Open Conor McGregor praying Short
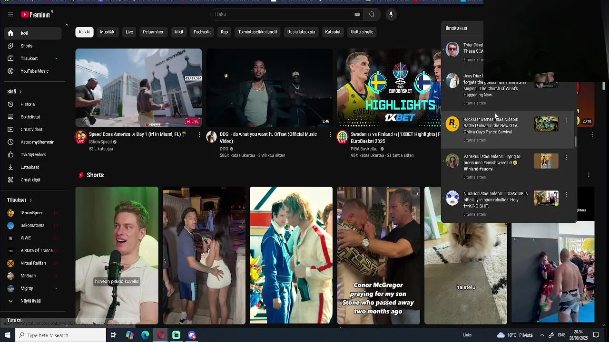 tap(379, 255)
